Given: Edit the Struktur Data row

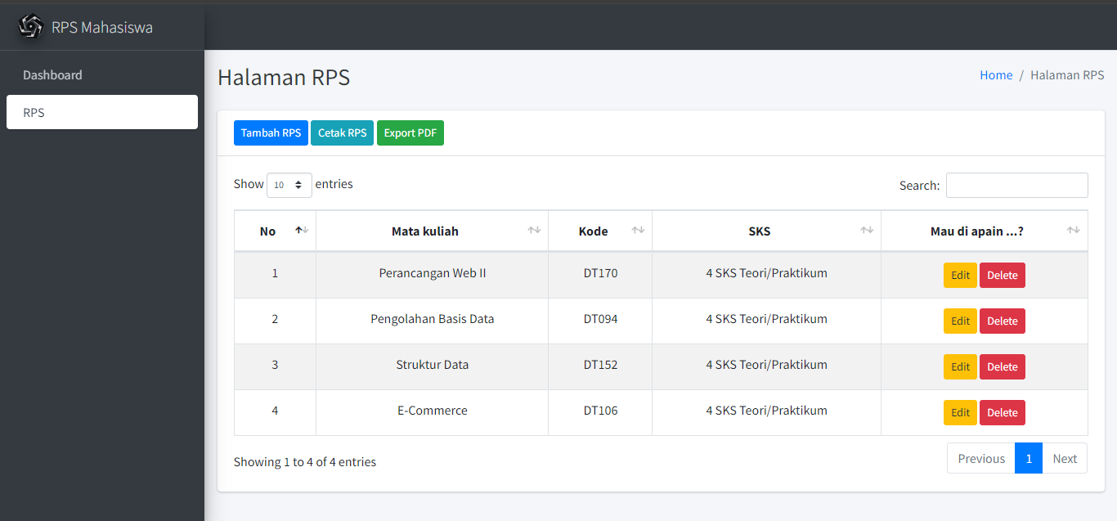Looking at the screenshot, I should pos(961,367).
